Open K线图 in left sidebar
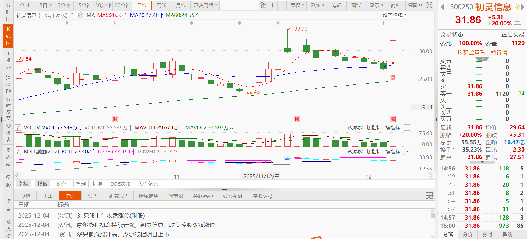The height and width of the screenshot is (239, 527). (8, 36)
